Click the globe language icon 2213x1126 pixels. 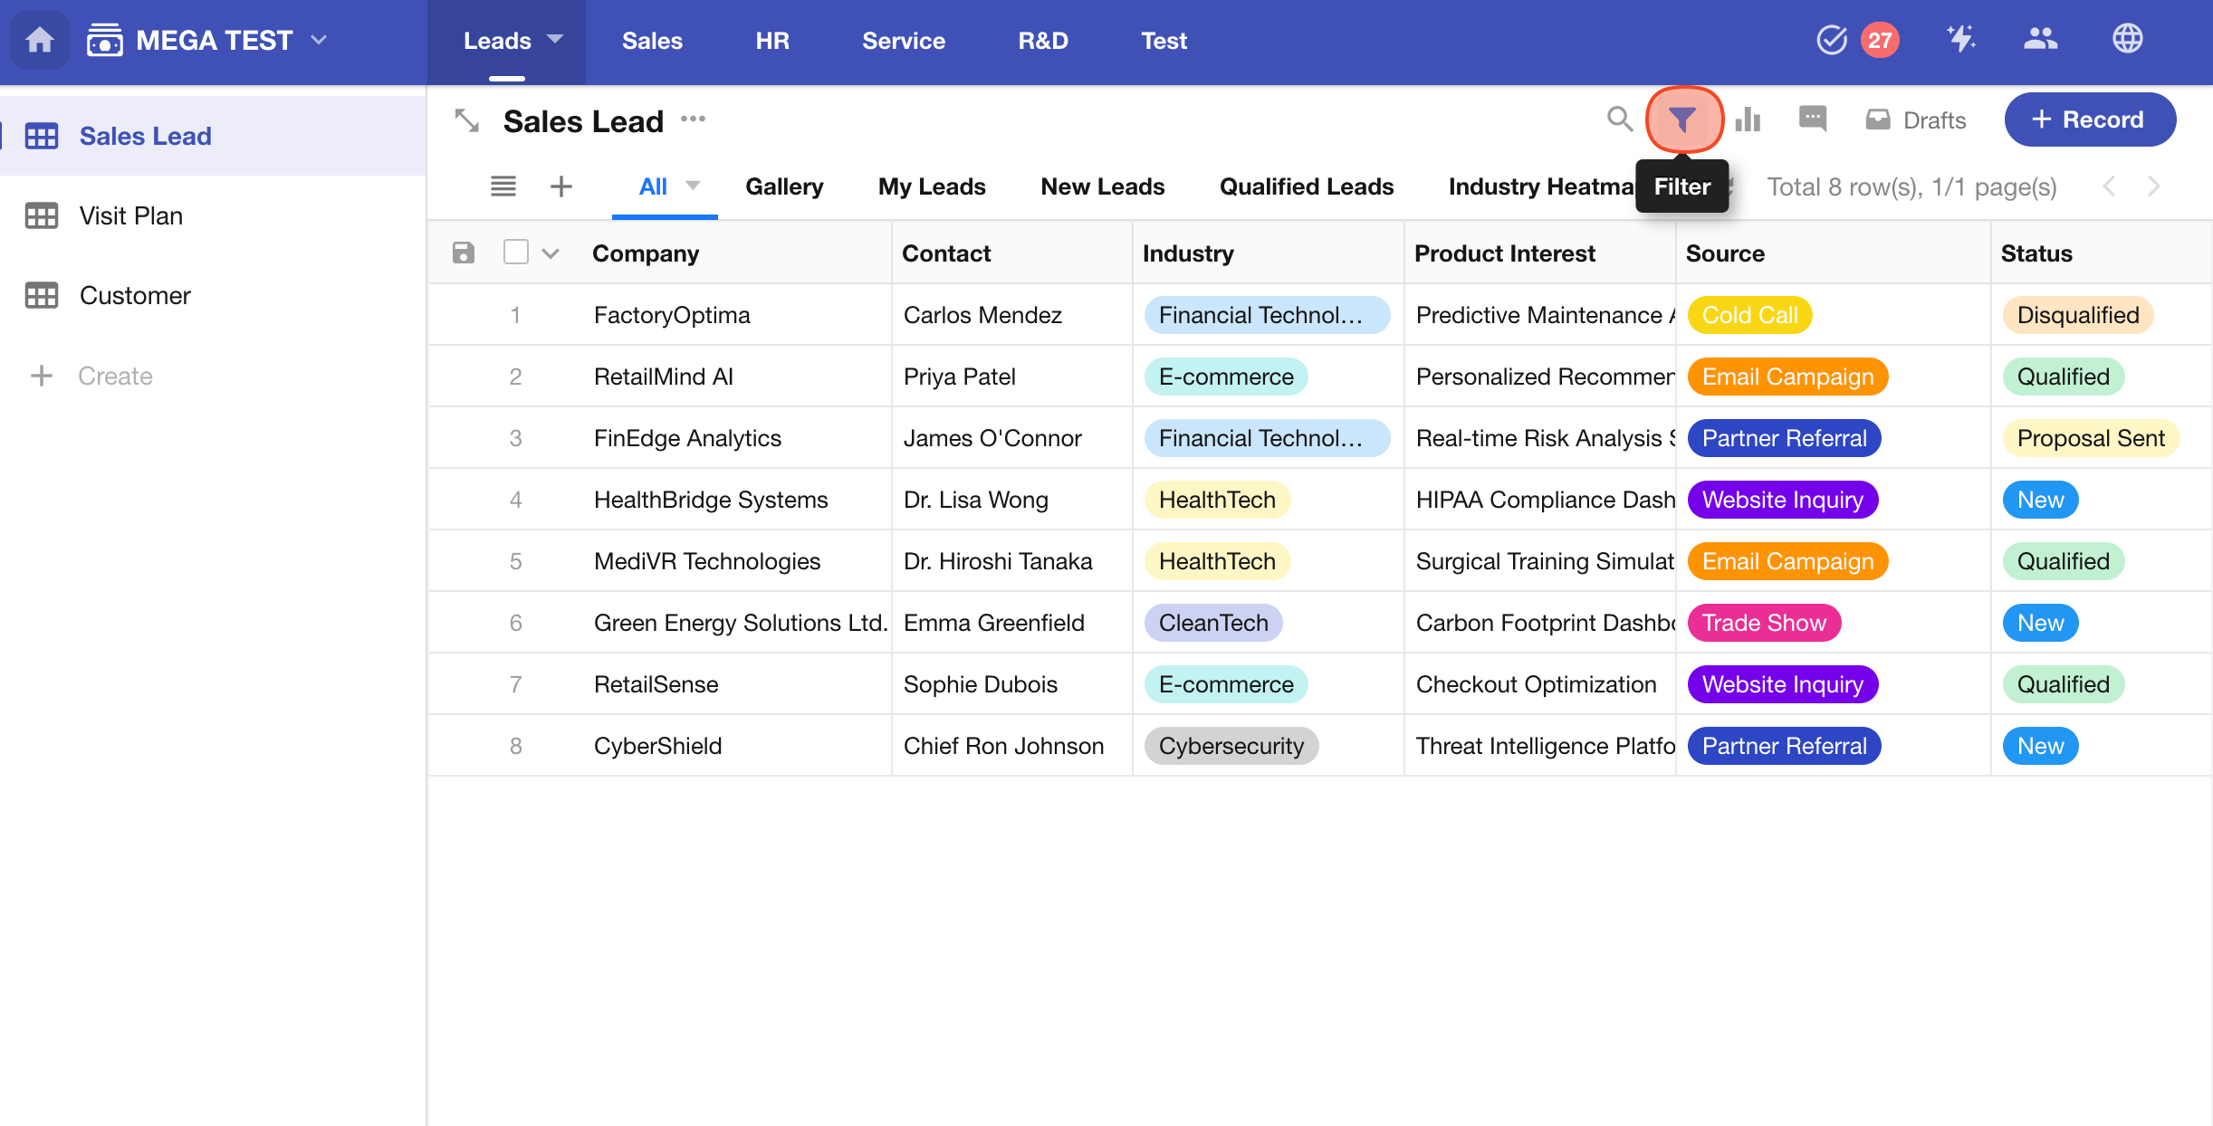[2127, 40]
